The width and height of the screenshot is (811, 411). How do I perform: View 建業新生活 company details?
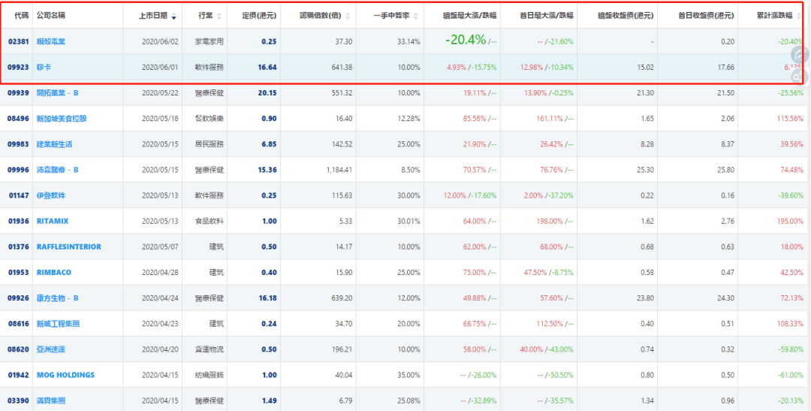(x=54, y=144)
